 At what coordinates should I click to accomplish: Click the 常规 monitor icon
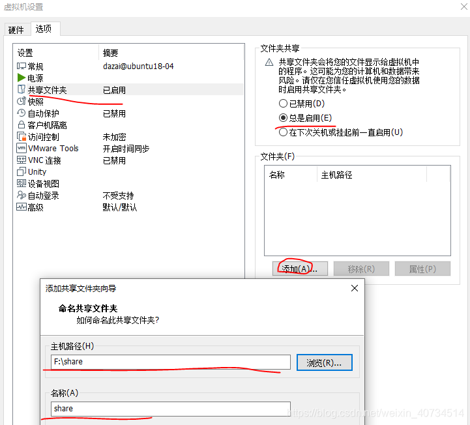click(22, 66)
